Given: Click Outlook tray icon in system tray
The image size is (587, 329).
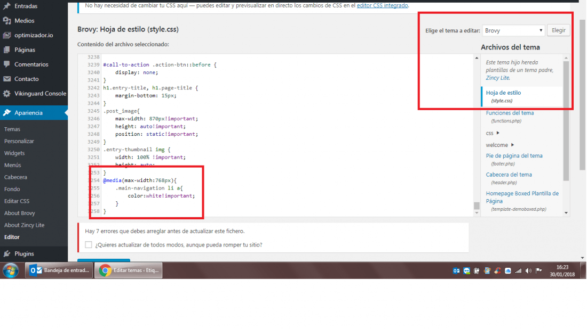Looking at the screenshot, I should pos(456,271).
